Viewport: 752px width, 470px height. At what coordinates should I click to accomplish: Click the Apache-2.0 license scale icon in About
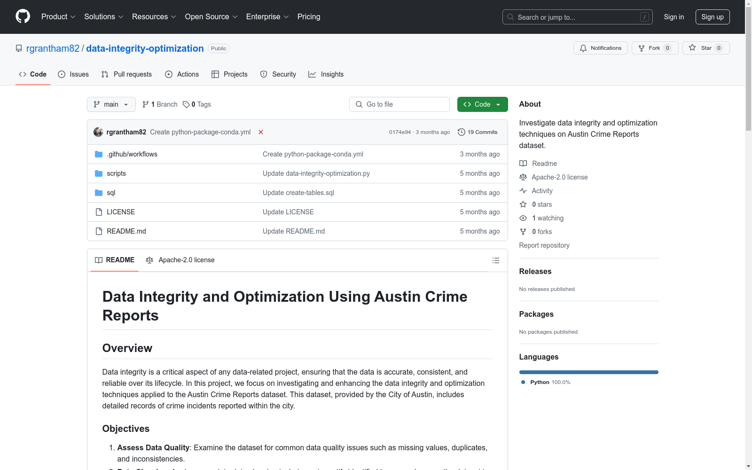(x=523, y=177)
